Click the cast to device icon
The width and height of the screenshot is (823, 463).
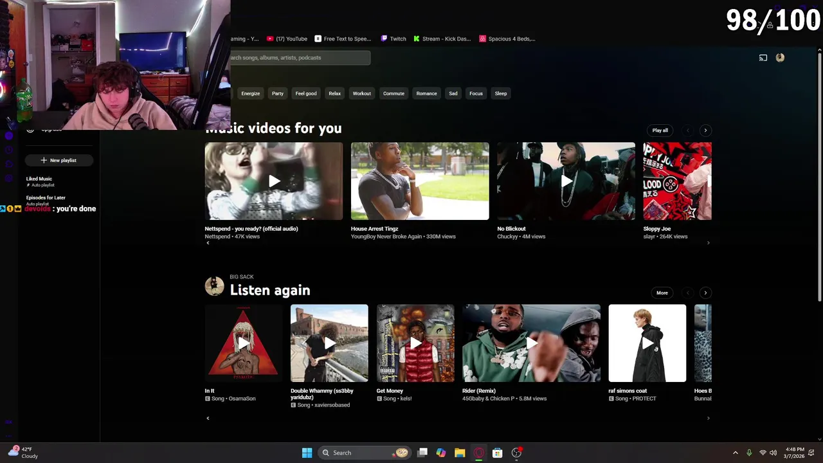click(x=763, y=58)
